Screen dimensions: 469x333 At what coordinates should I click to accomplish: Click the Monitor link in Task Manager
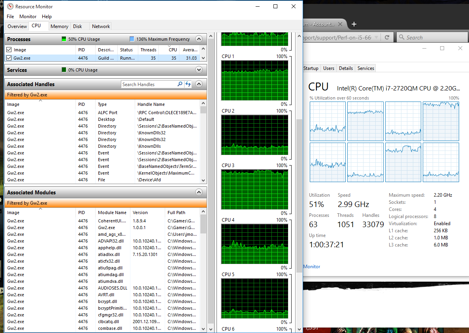click(311, 266)
